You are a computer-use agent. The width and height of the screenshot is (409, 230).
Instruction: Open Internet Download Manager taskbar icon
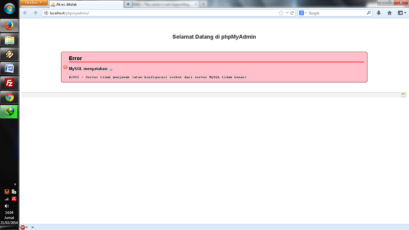click(x=10, y=112)
